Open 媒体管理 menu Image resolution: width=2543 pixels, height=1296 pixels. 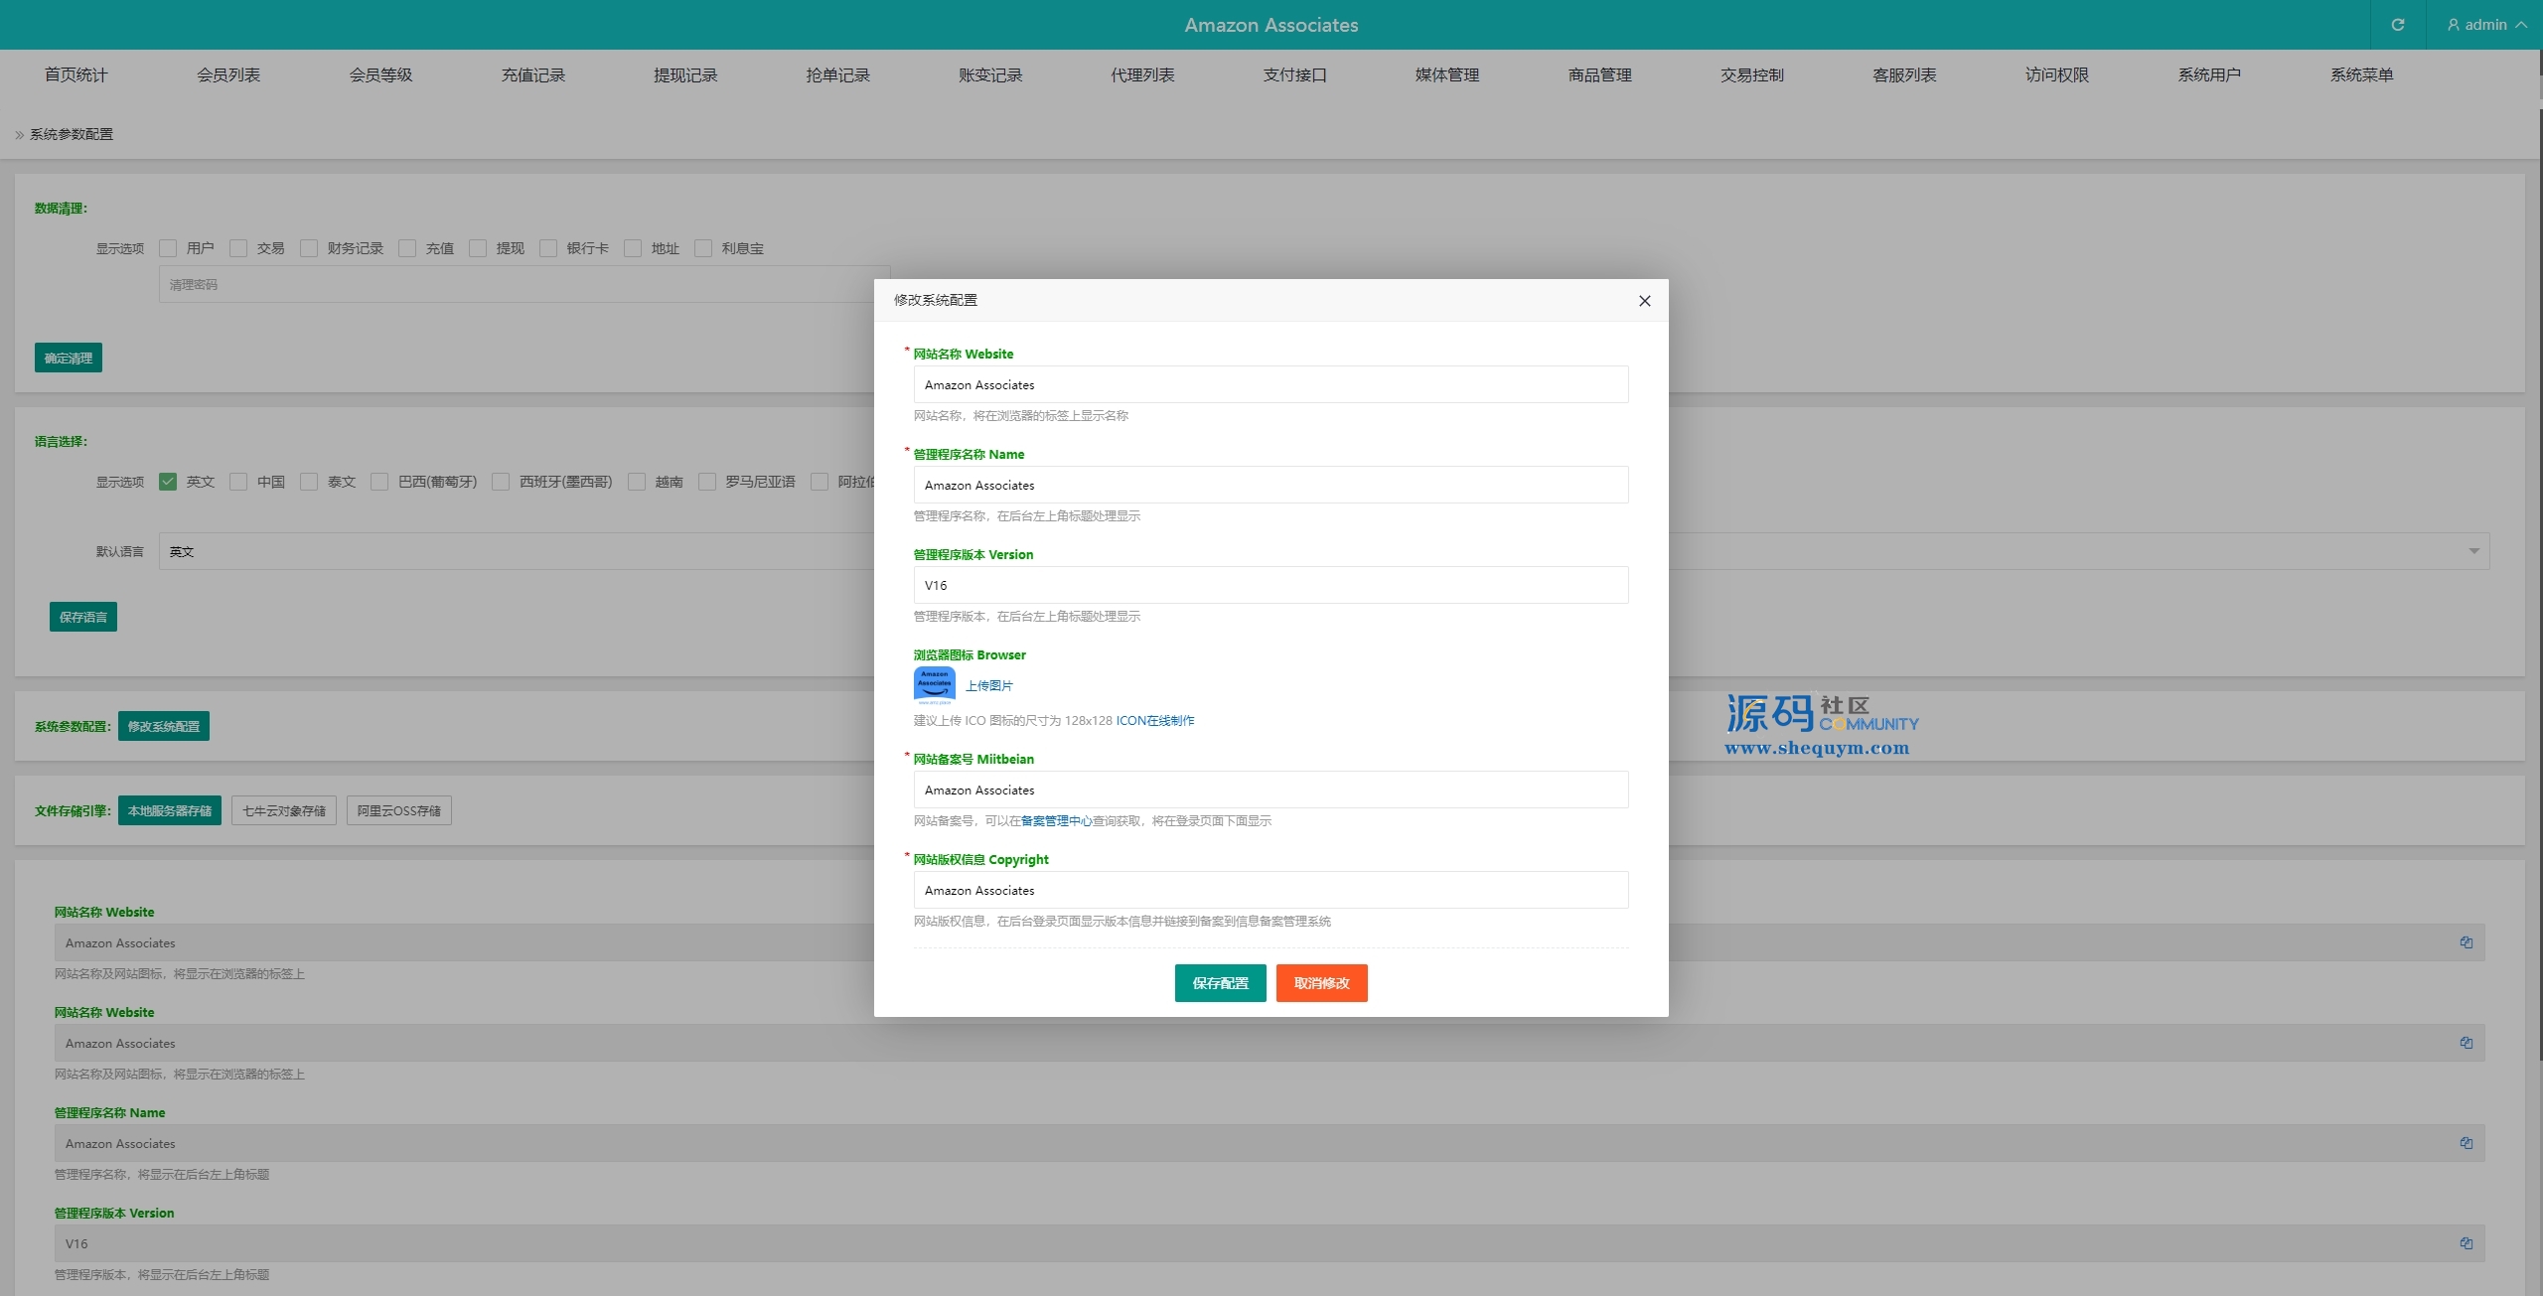point(1447,75)
